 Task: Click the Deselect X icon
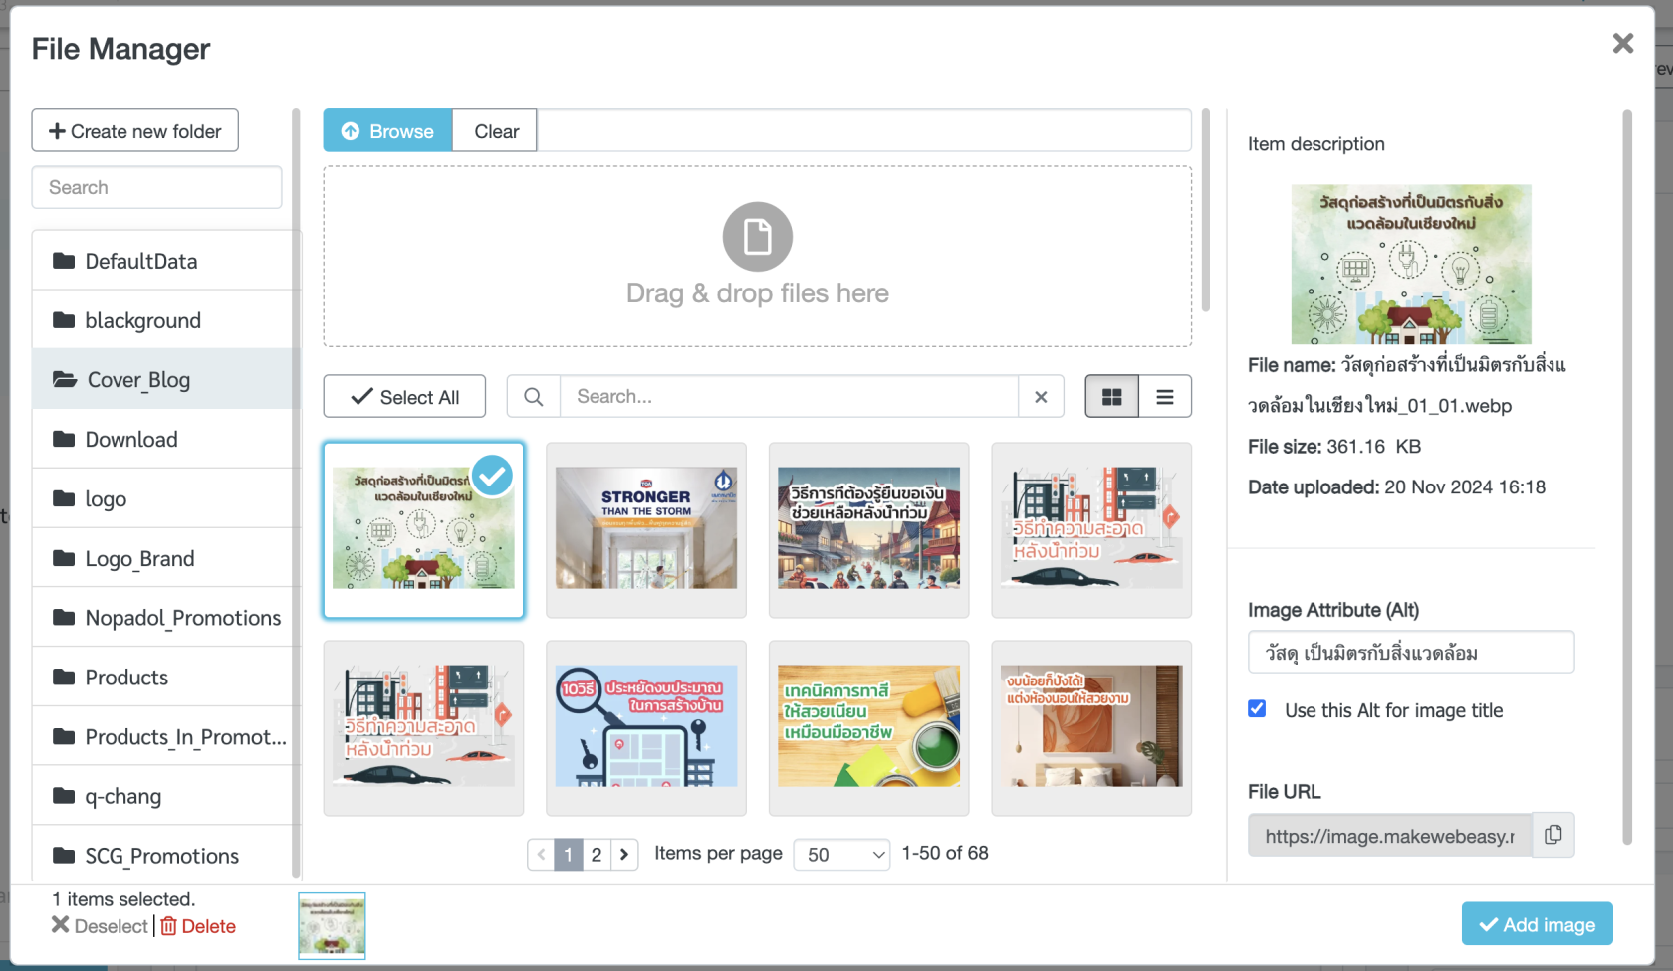[x=61, y=925]
